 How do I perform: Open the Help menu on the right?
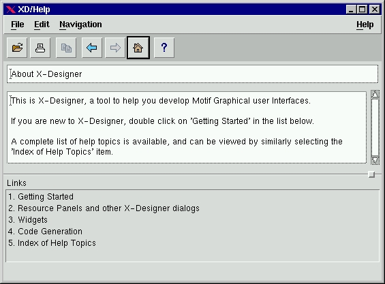click(365, 25)
